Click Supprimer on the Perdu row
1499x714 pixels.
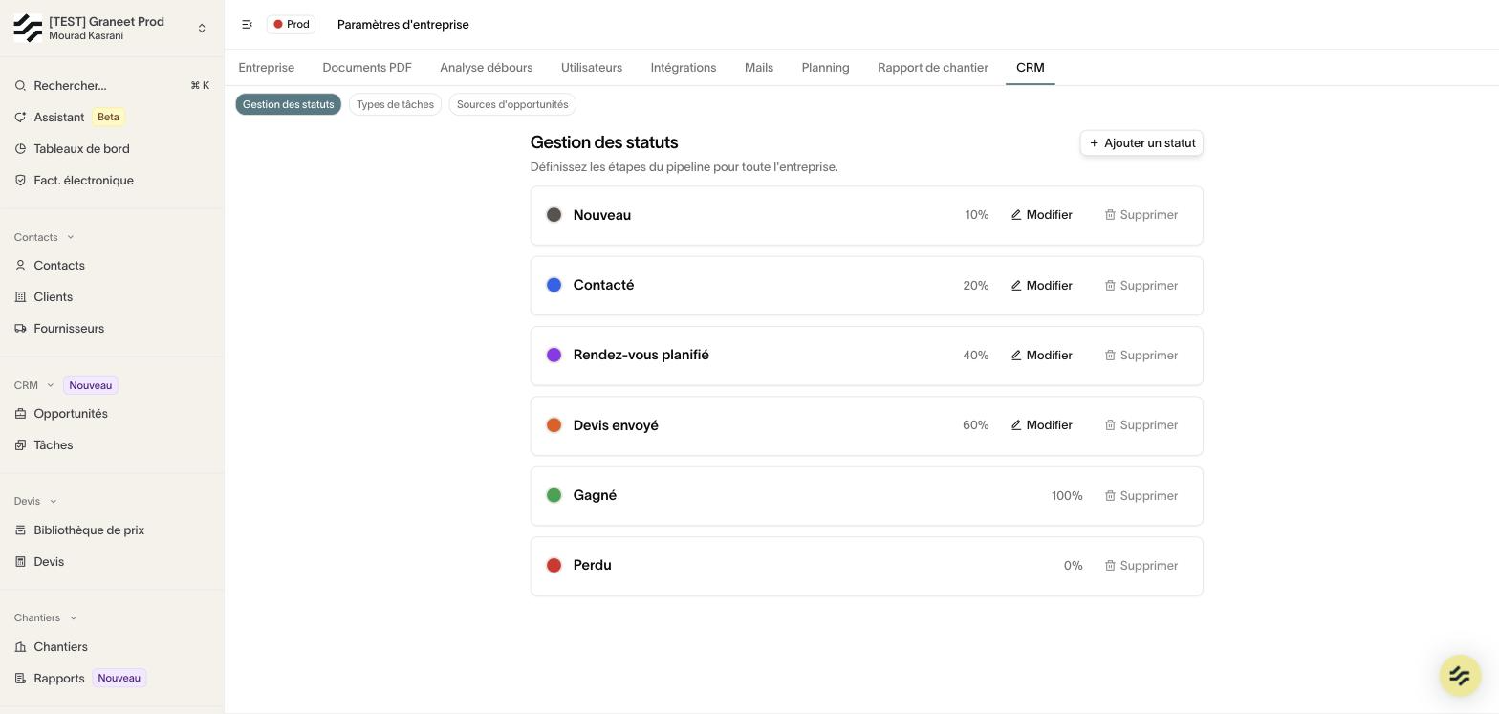click(x=1141, y=566)
